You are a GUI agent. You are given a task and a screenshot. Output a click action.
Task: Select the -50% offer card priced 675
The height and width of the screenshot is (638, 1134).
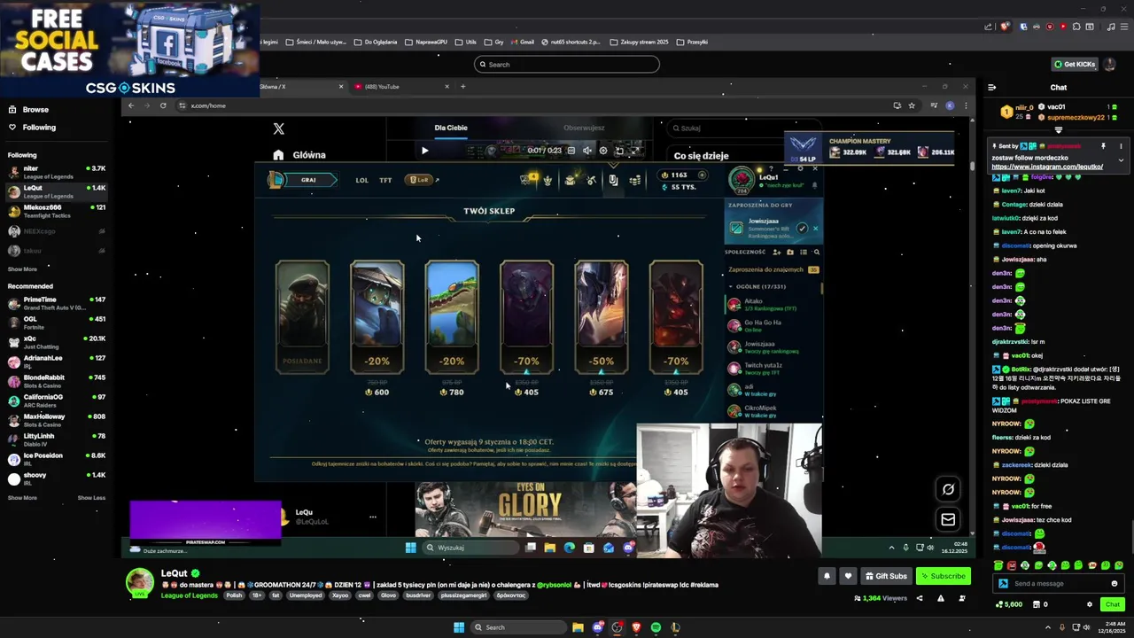click(601, 317)
